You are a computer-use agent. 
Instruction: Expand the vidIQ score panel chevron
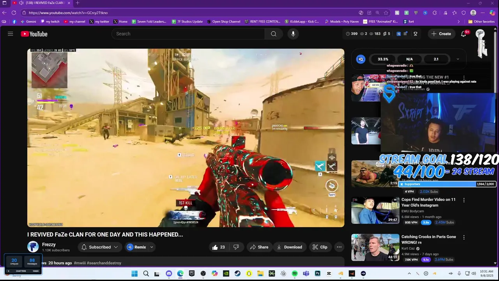pos(458,59)
